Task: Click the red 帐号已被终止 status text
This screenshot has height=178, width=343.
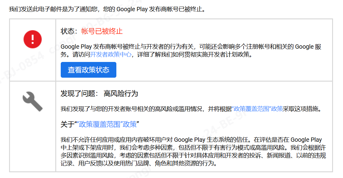Action: coord(102,31)
